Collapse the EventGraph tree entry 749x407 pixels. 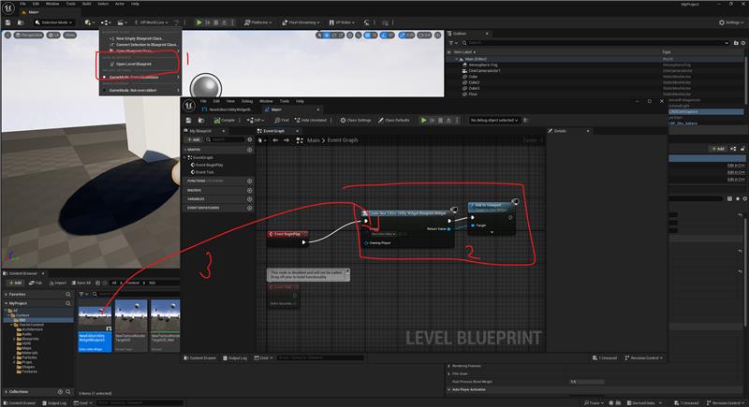(x=185, y=157)
